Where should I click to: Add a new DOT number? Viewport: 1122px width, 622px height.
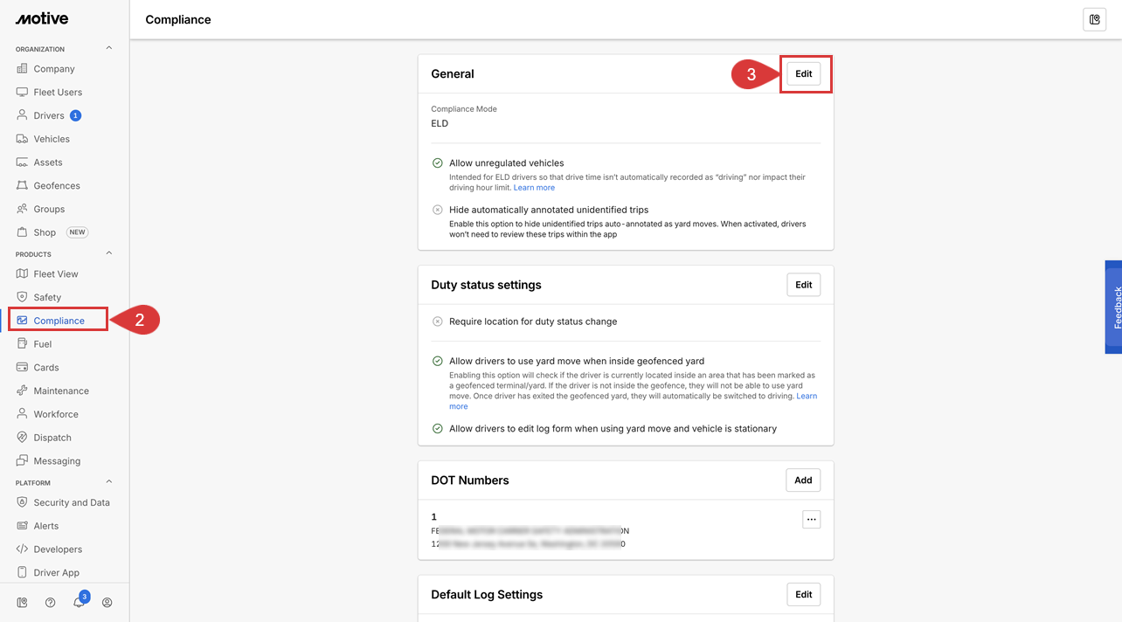pyautogui.click(x=803, y=480)
